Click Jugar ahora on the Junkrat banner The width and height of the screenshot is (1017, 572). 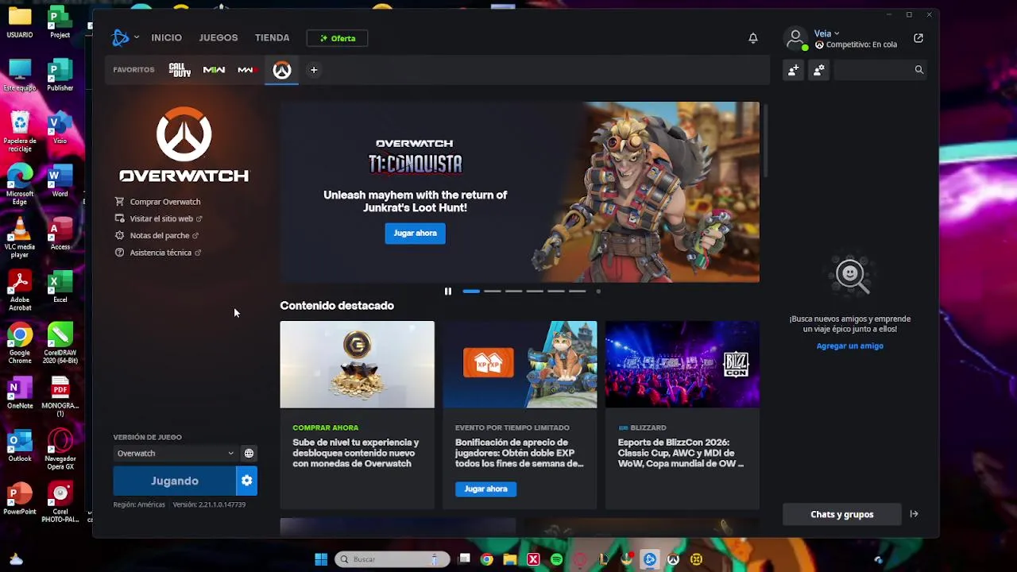tap(416, 233)
